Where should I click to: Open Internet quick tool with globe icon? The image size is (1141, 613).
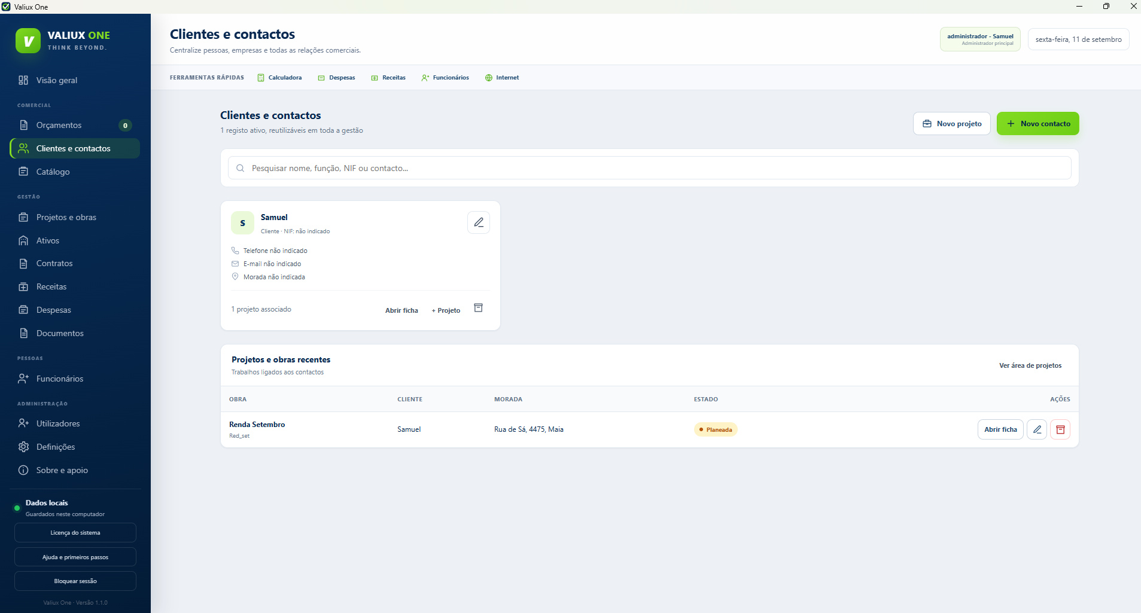(501, 78)
